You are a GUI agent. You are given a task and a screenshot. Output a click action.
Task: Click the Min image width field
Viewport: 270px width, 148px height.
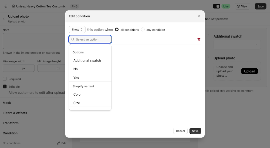19,68
